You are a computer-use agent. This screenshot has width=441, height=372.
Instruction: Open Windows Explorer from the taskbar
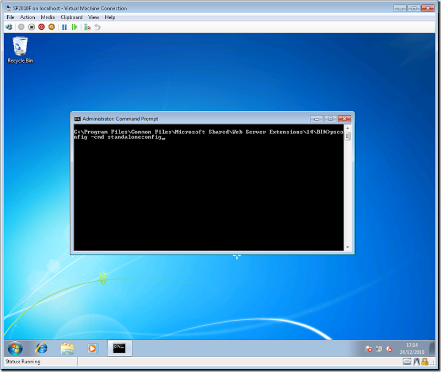pos(68,349)
